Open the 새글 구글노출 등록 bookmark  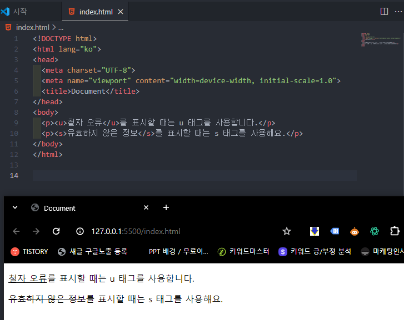93,252
